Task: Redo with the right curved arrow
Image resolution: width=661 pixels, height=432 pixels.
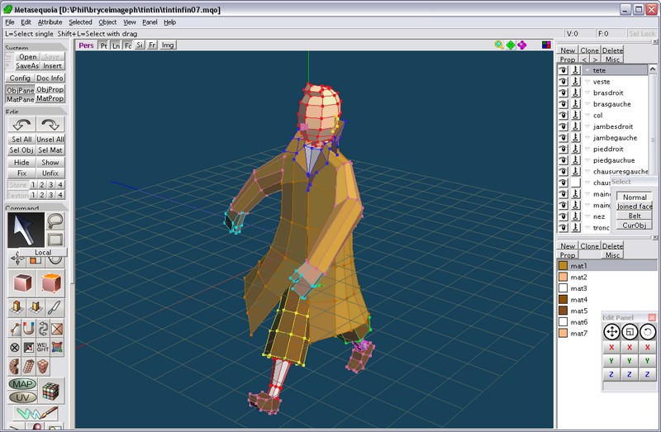Action: (x=50, y=125)
